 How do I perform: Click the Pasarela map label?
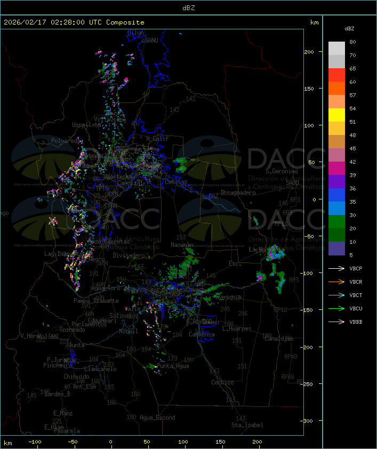67,431
